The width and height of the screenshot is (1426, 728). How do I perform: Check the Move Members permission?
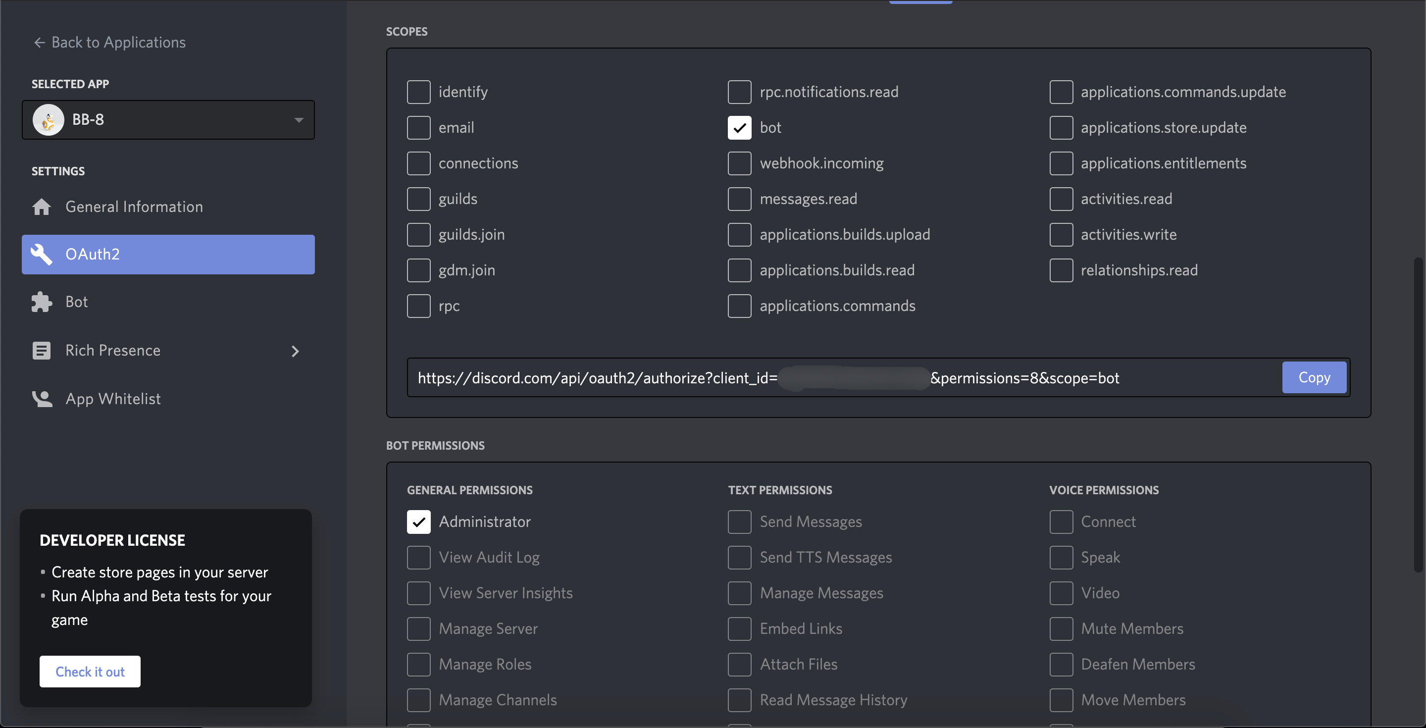(1061, 700)
